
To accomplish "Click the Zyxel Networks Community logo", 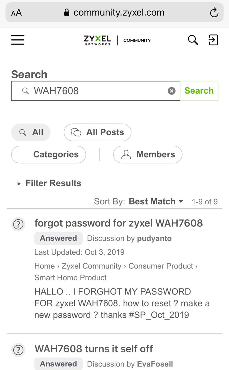I will (x=117, y=40).
